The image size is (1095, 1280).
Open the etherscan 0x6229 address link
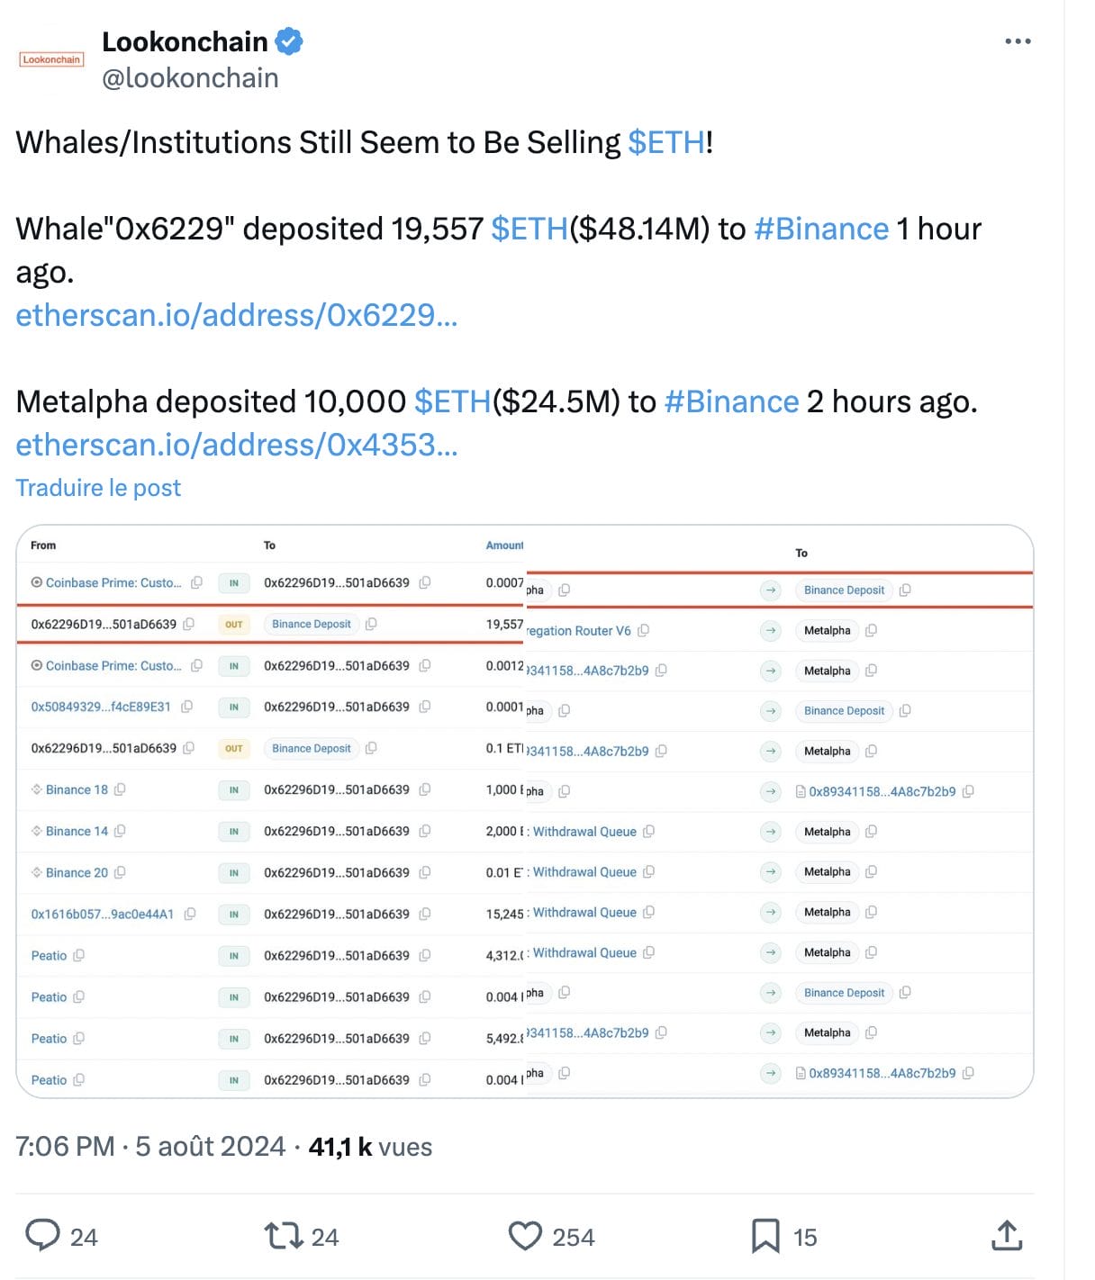click(x=237, y=315)
